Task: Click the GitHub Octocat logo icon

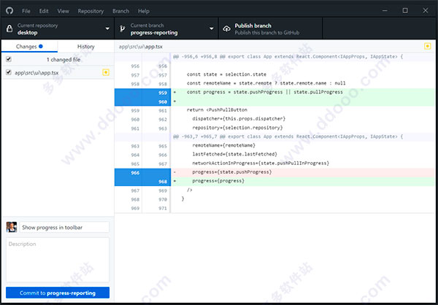Action: click(9, 11)
